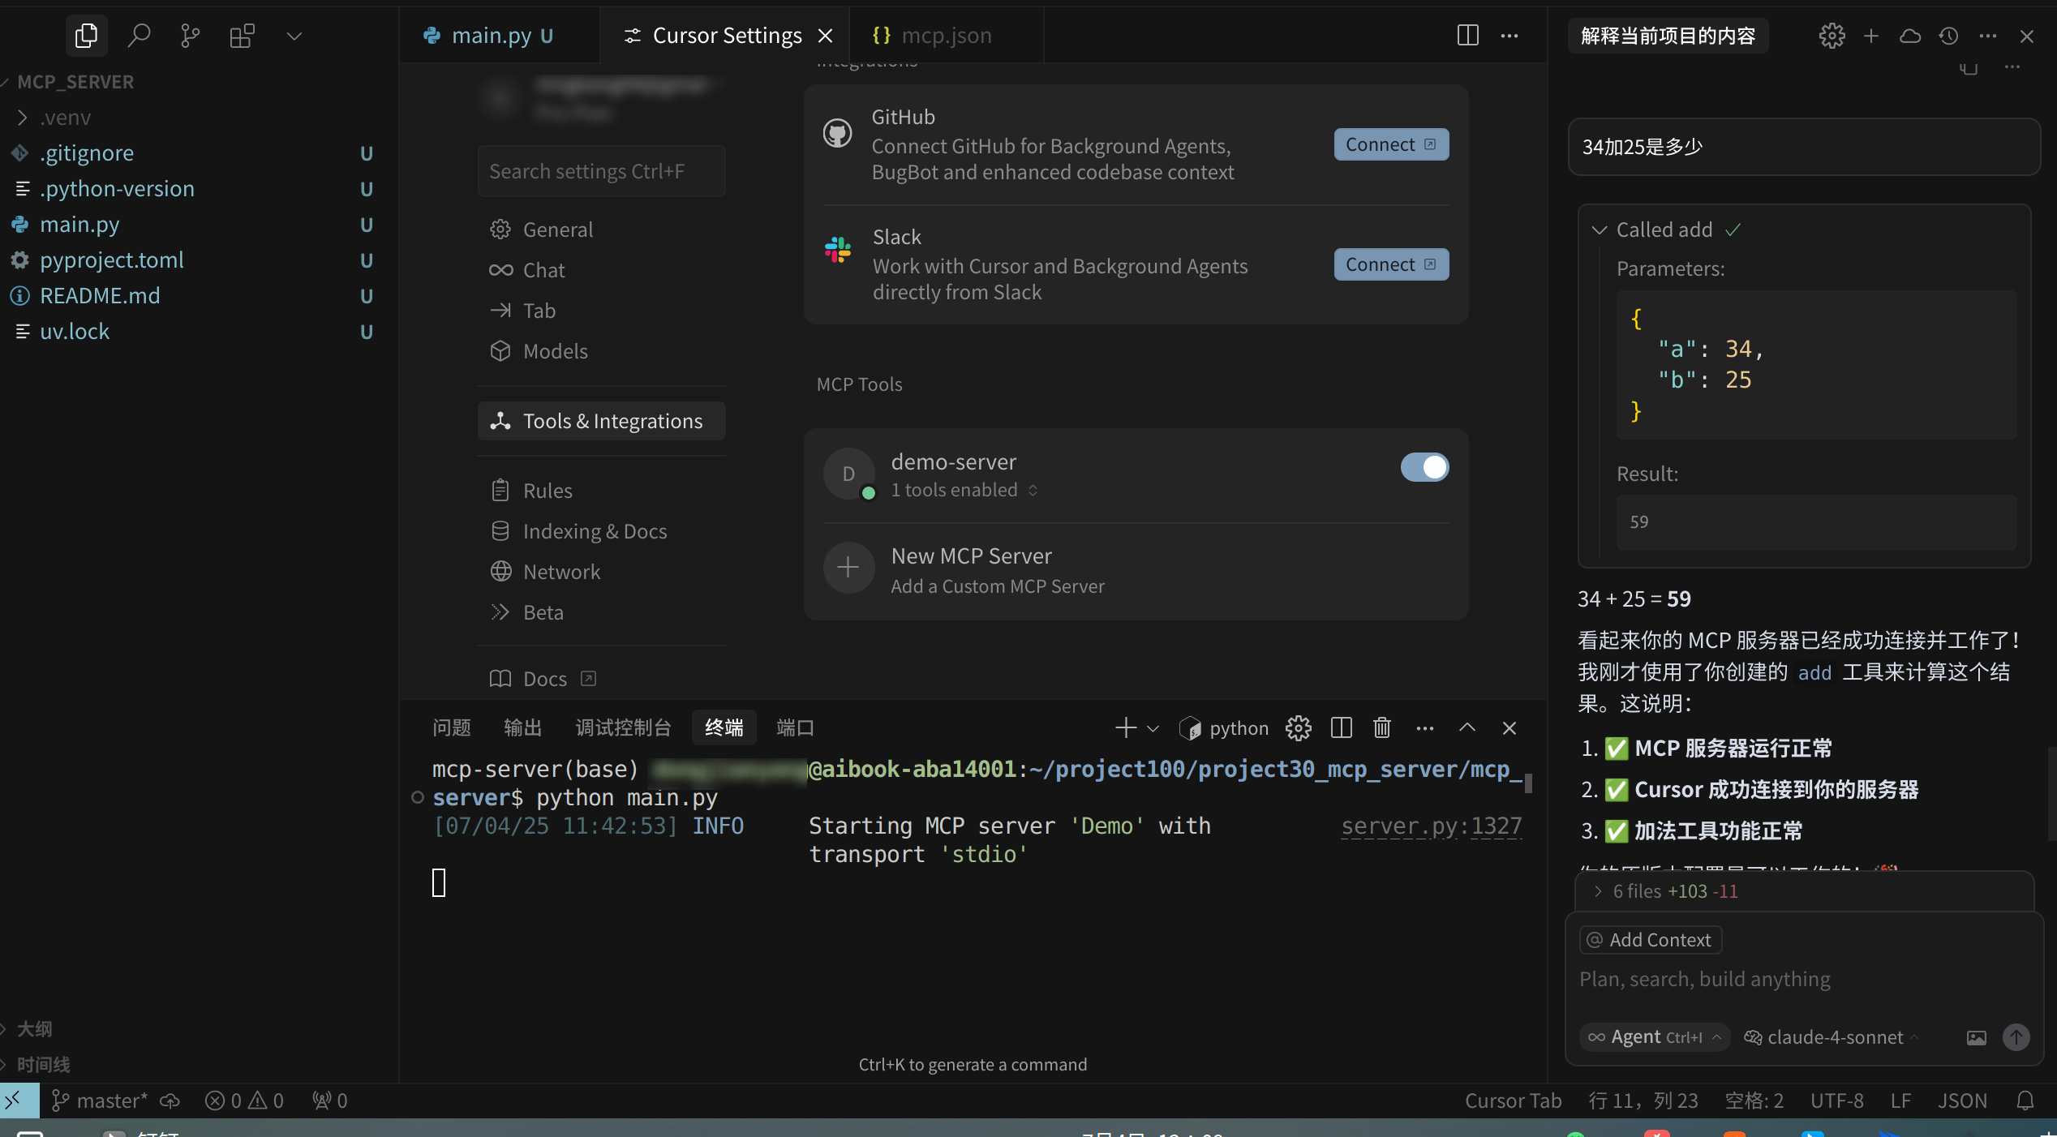Click the Search settings field
Viewport: 2057px width, 1137px height.
pyautogui.click(x=601, y=171)
